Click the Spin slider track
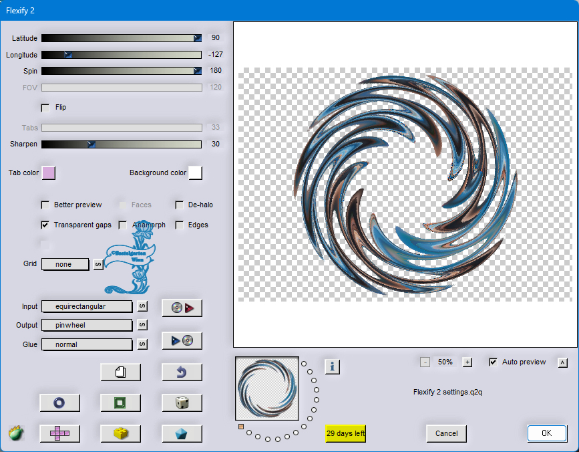The image size is (579, 452). click(122, 71)
